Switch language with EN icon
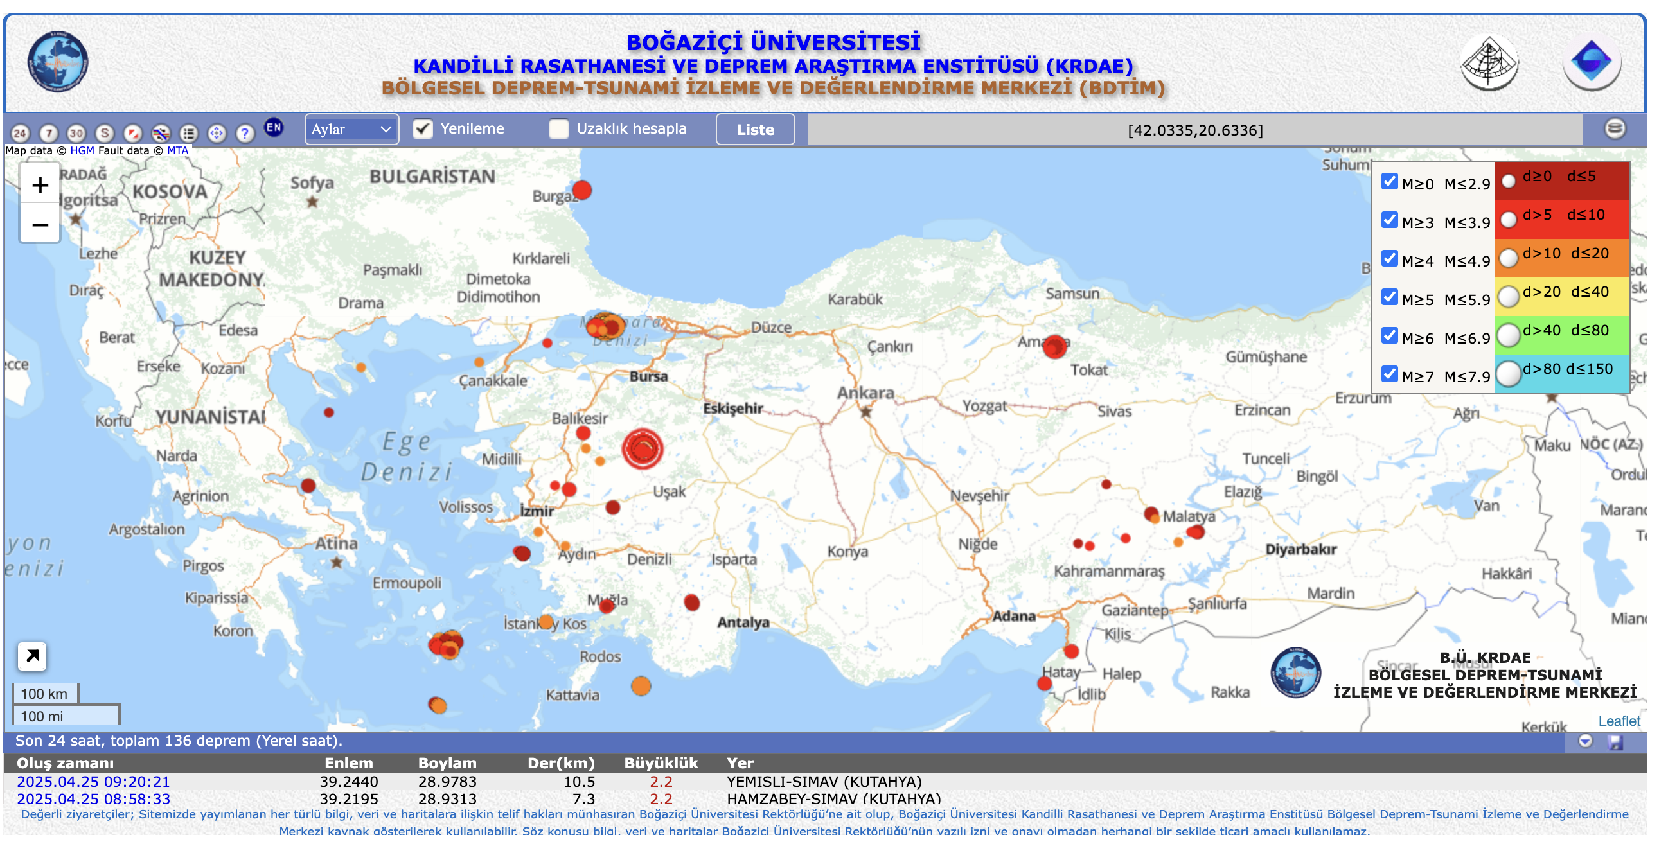The height and width of the screenshot is (853, 1659). 274,127
